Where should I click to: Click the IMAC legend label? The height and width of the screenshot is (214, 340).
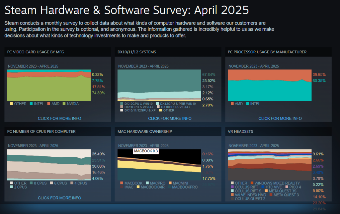coord(129,187)
